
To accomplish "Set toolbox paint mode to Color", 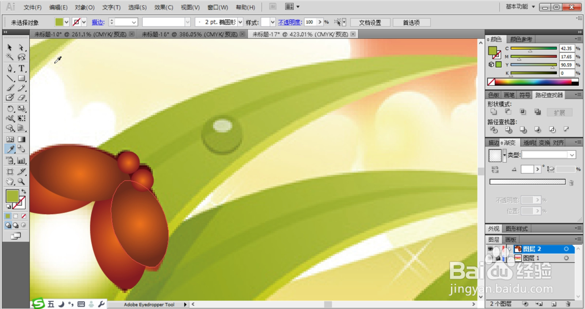I will [x=8, y=216].
